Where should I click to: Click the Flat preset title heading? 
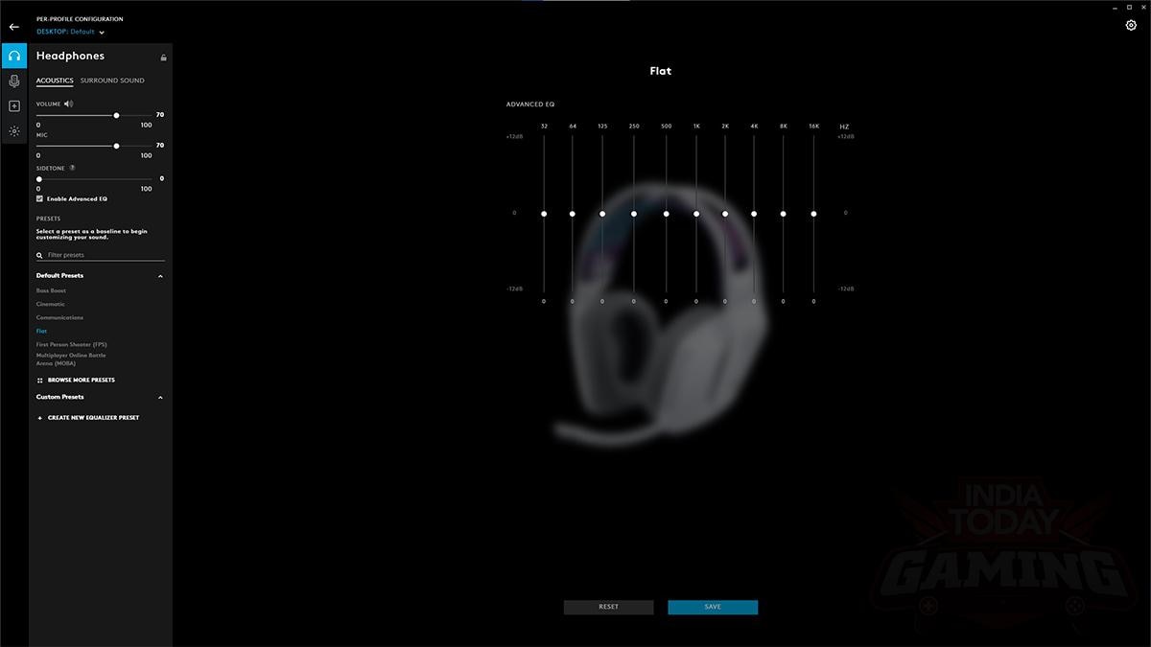(x=661, y=71)
